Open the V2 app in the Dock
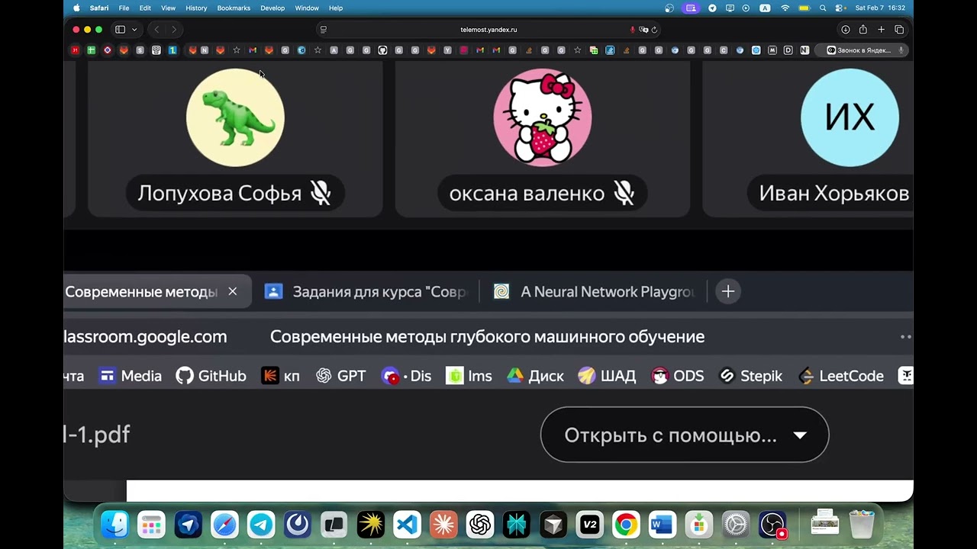This screenshot has width=977, height=549. pyautogui.click(x=589, y=525)
